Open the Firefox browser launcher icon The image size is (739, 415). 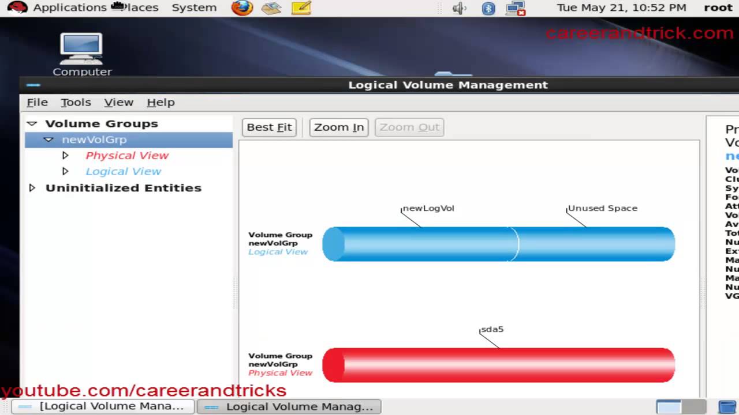click(x=242, y=8)
